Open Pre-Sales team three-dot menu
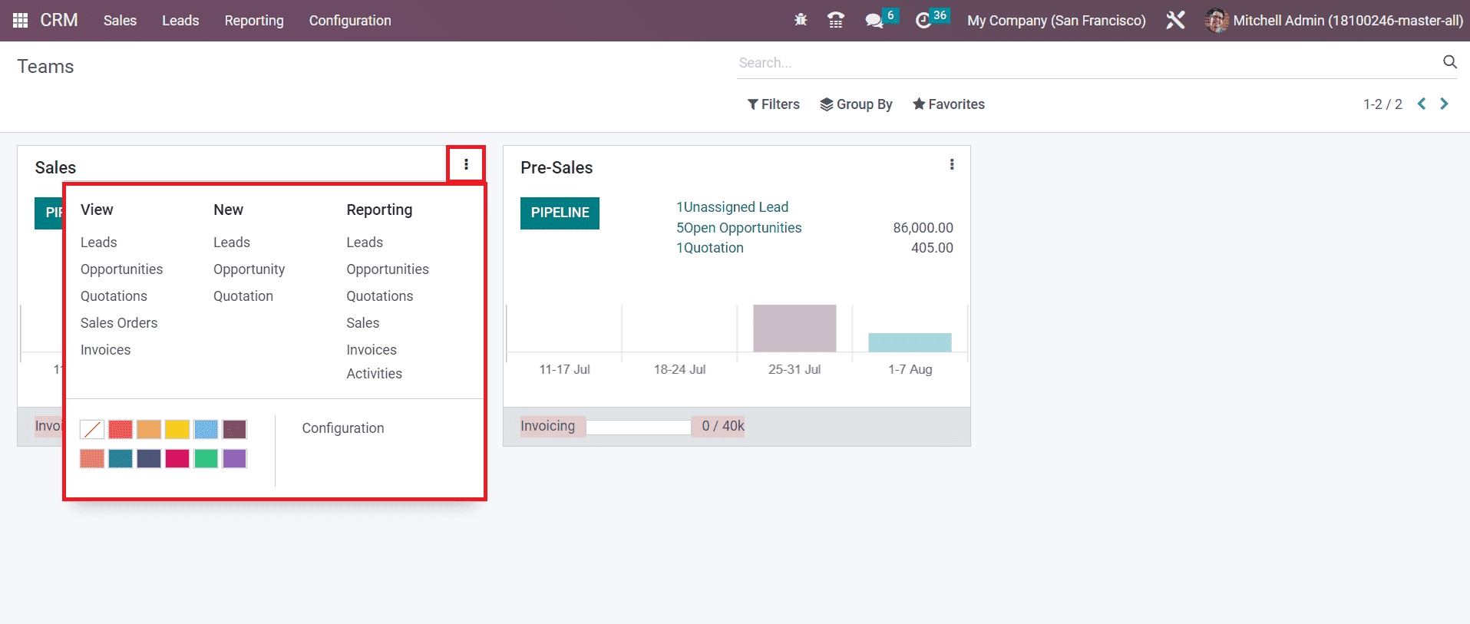Screen dimensions: 1470x624 pos(952,165)
